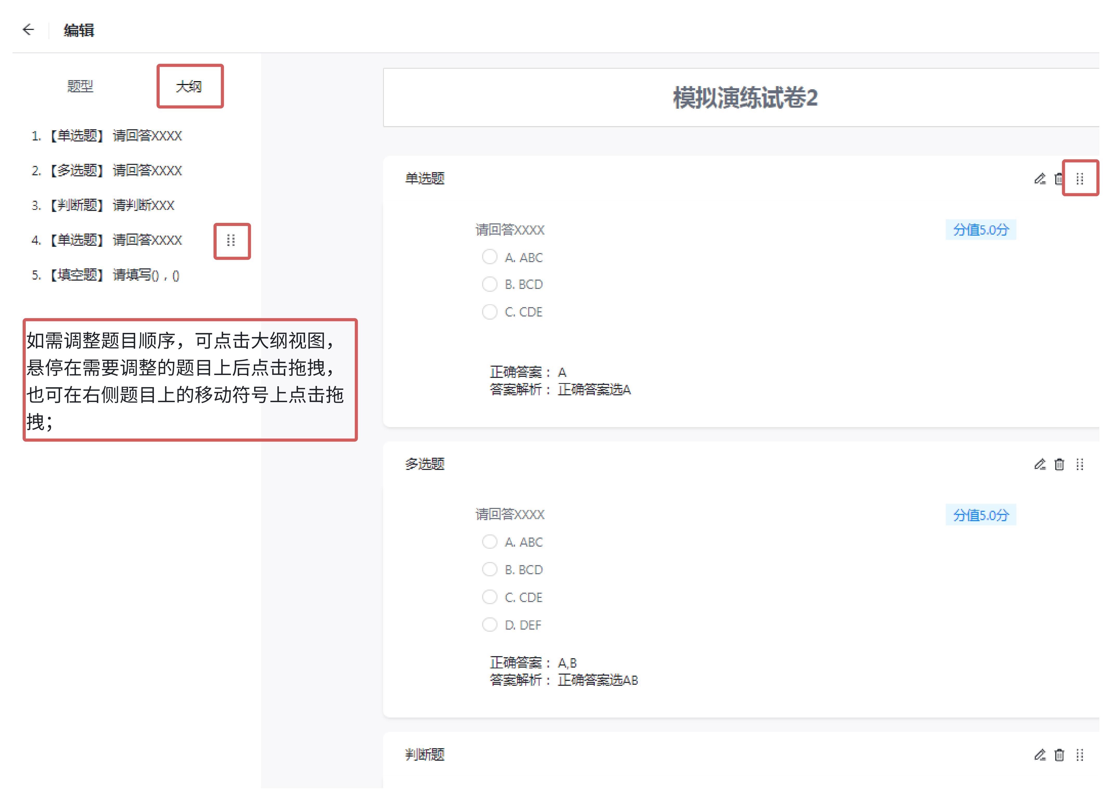Click the back arrow next to 编辑
The image size is (1112, 801).
coord(28,30)
